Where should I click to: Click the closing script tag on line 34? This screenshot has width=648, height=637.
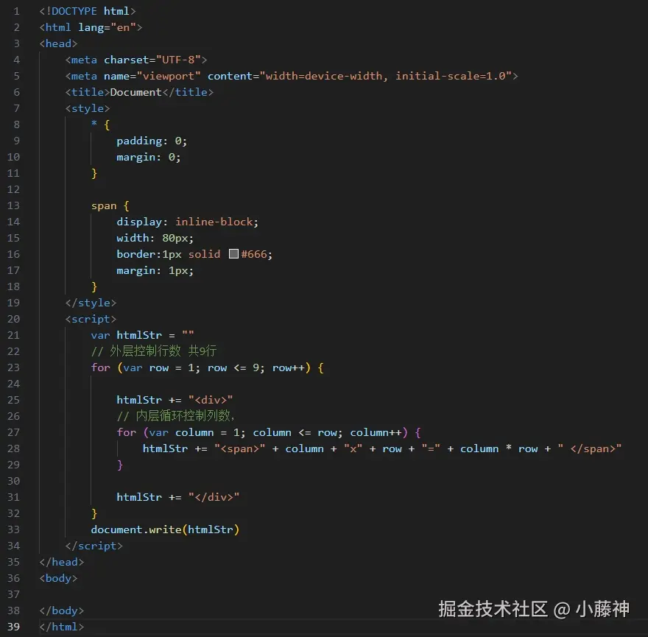94,546
